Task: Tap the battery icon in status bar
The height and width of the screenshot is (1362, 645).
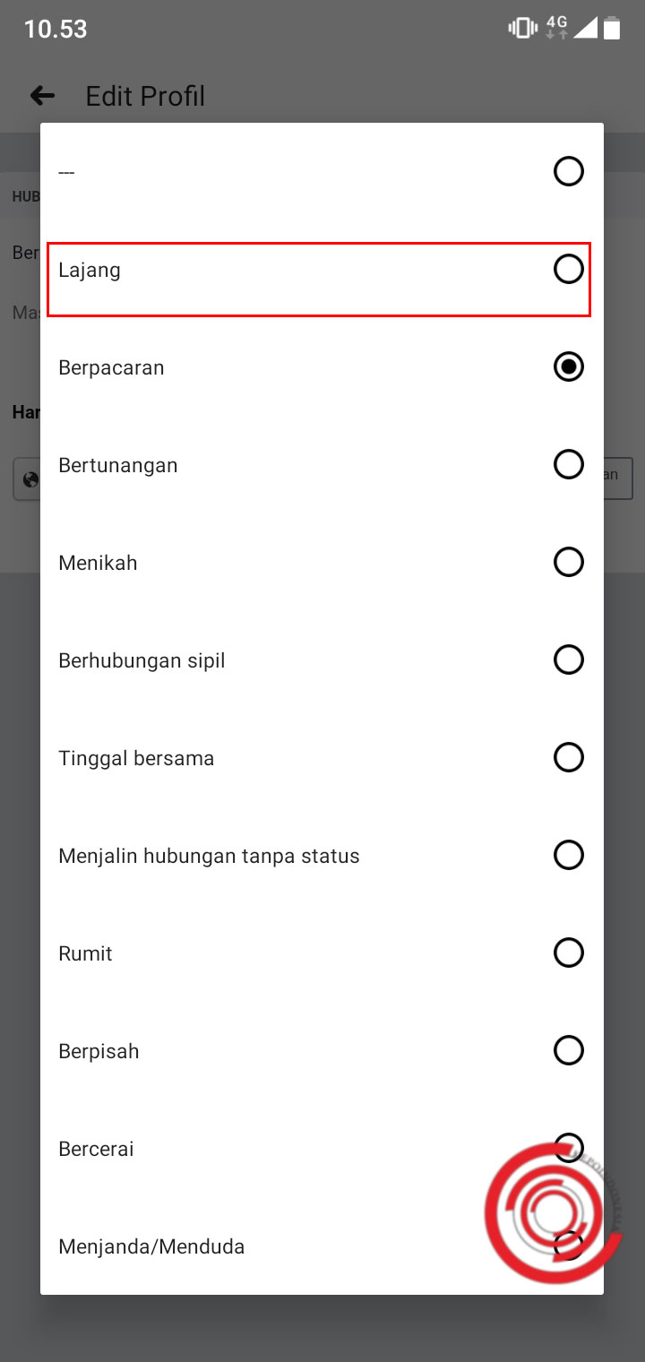Action: 612,29
